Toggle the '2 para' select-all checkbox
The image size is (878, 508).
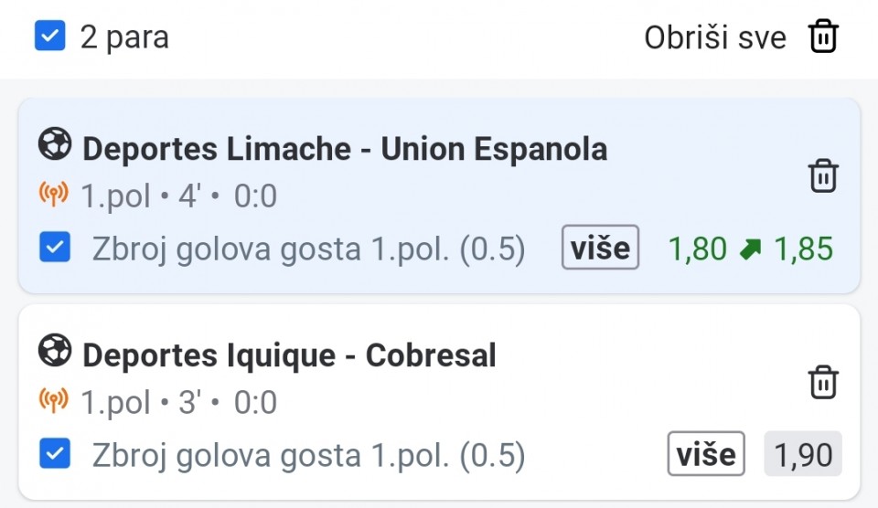pos(50,37)
